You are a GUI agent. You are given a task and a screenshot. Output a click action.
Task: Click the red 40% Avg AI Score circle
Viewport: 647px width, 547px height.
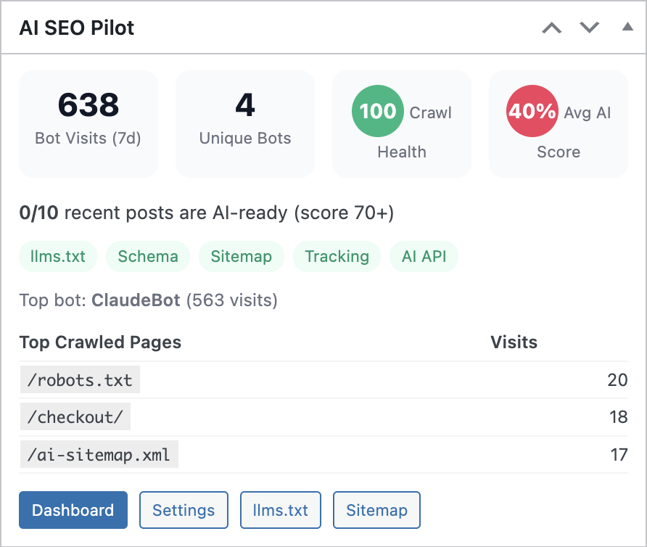532,111
